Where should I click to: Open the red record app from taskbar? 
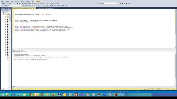[116, 95]
